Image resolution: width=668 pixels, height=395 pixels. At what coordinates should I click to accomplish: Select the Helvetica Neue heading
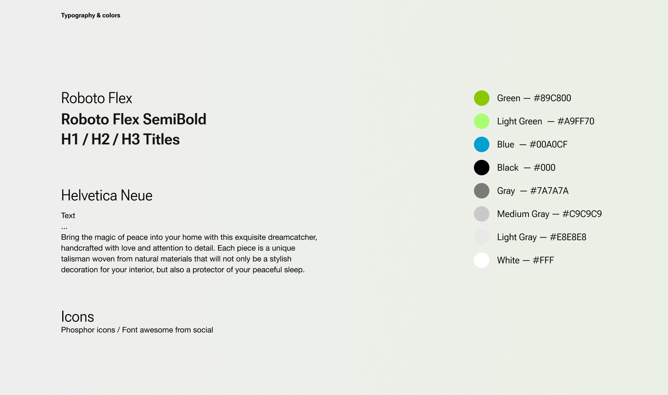pyautogui.click(x=107, y=195)
